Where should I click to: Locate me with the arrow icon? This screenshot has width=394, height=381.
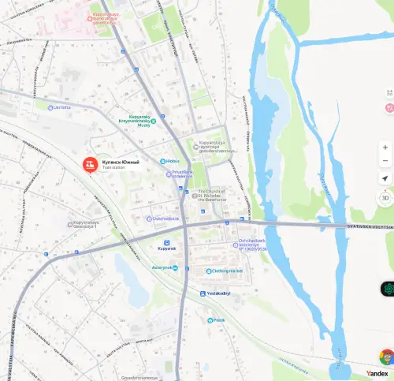point(385,178)
